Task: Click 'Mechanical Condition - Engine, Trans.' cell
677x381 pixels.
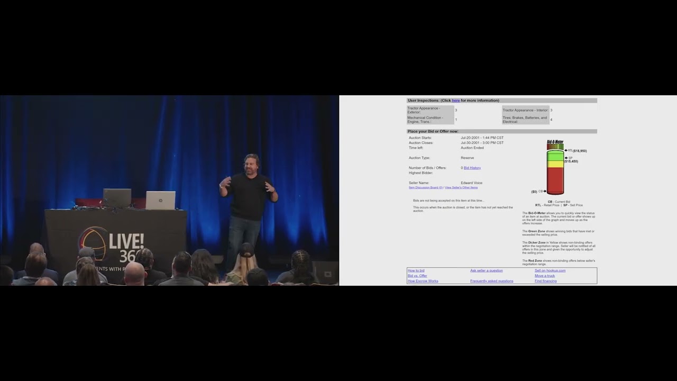Action: pyautogui.click(x=430, y=120)
